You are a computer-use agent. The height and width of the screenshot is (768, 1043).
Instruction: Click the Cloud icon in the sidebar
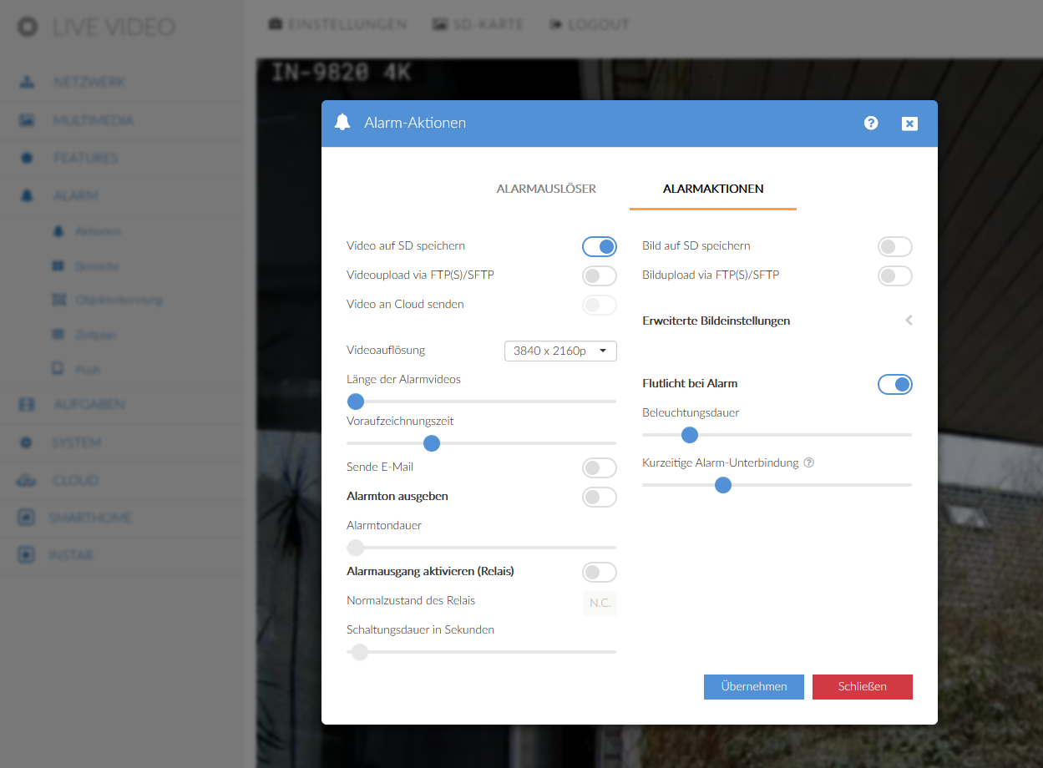[27, 481]
